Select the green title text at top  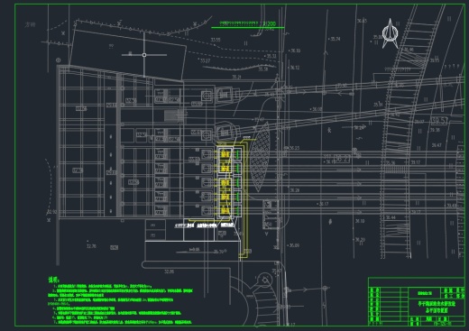239,23
